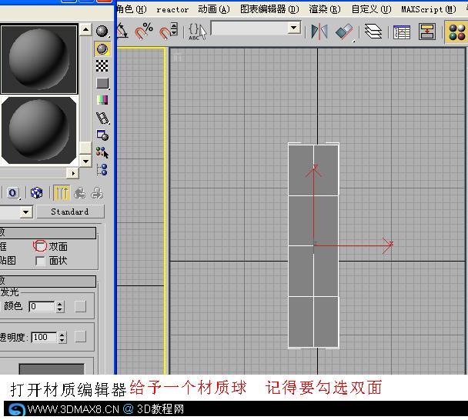Select the first material sample sphere

tap(39, 59)
